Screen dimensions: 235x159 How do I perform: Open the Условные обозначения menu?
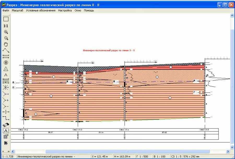point(41,10)
